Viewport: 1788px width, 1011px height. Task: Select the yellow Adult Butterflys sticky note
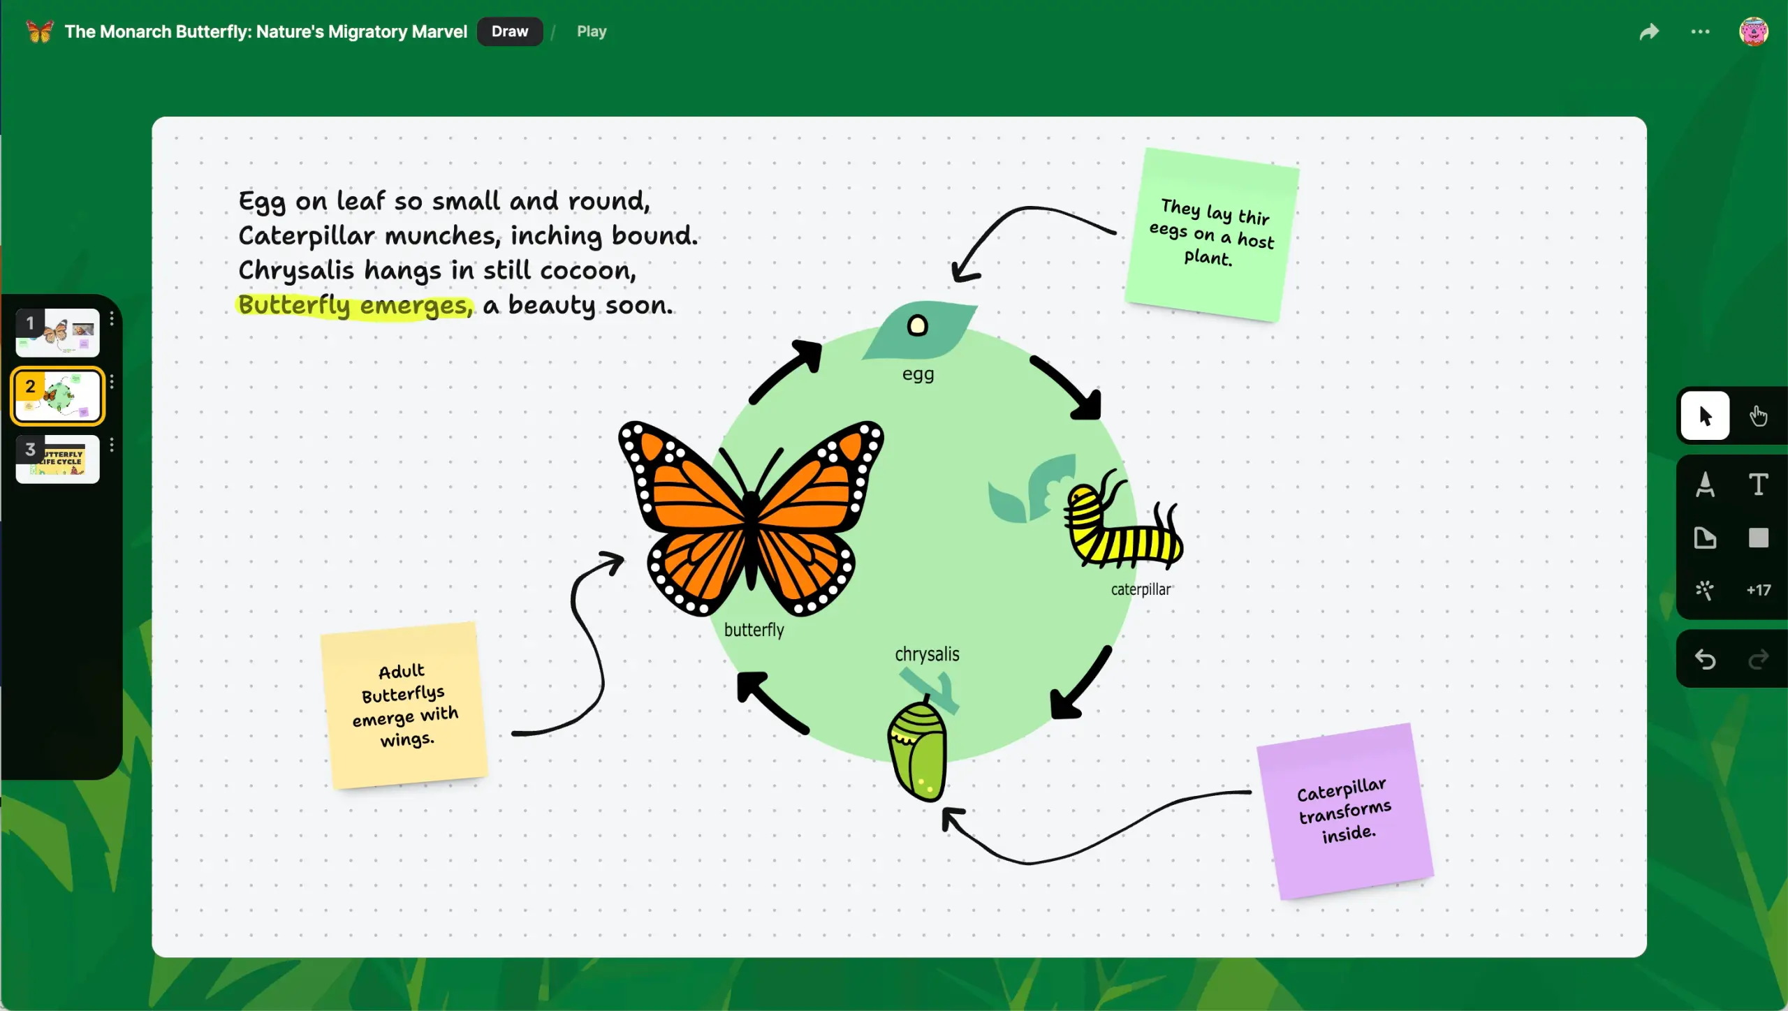tap(404, 705)
